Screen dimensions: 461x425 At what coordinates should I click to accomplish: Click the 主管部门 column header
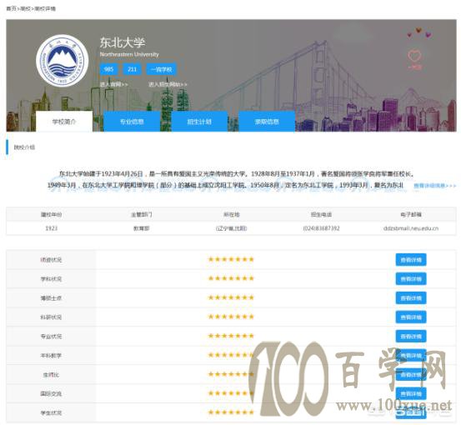tap(142, 214)
